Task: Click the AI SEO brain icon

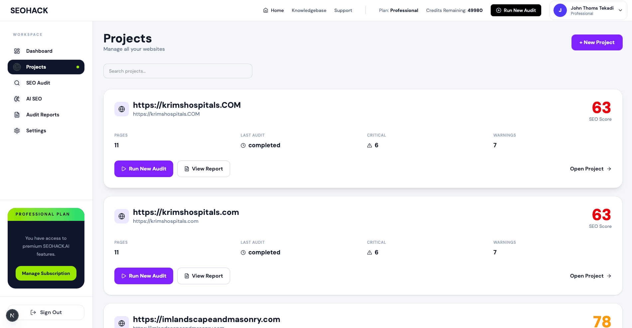Action: pos(17,99)
